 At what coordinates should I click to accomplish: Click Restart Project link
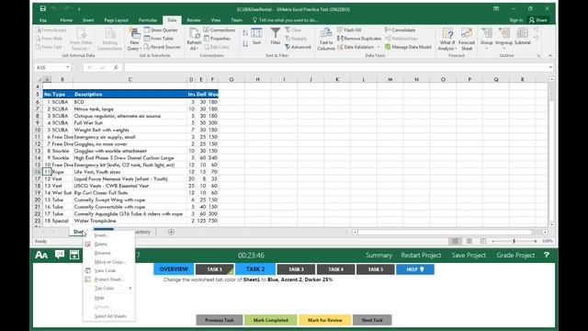pos(421,256)
